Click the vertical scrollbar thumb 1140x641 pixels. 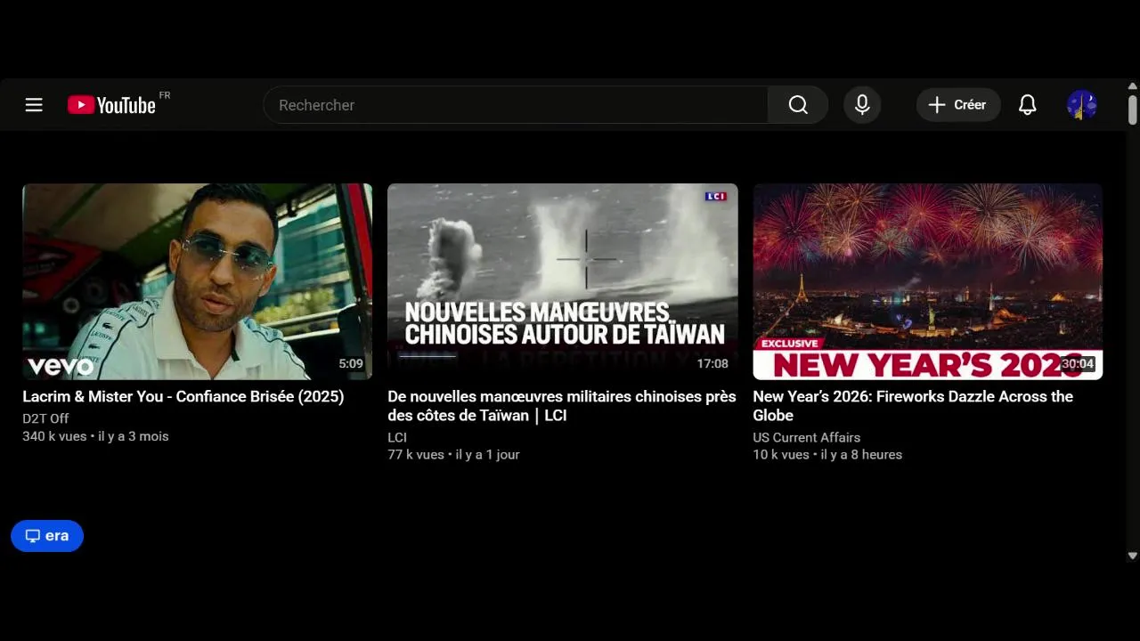click(x=1133, y=110)
